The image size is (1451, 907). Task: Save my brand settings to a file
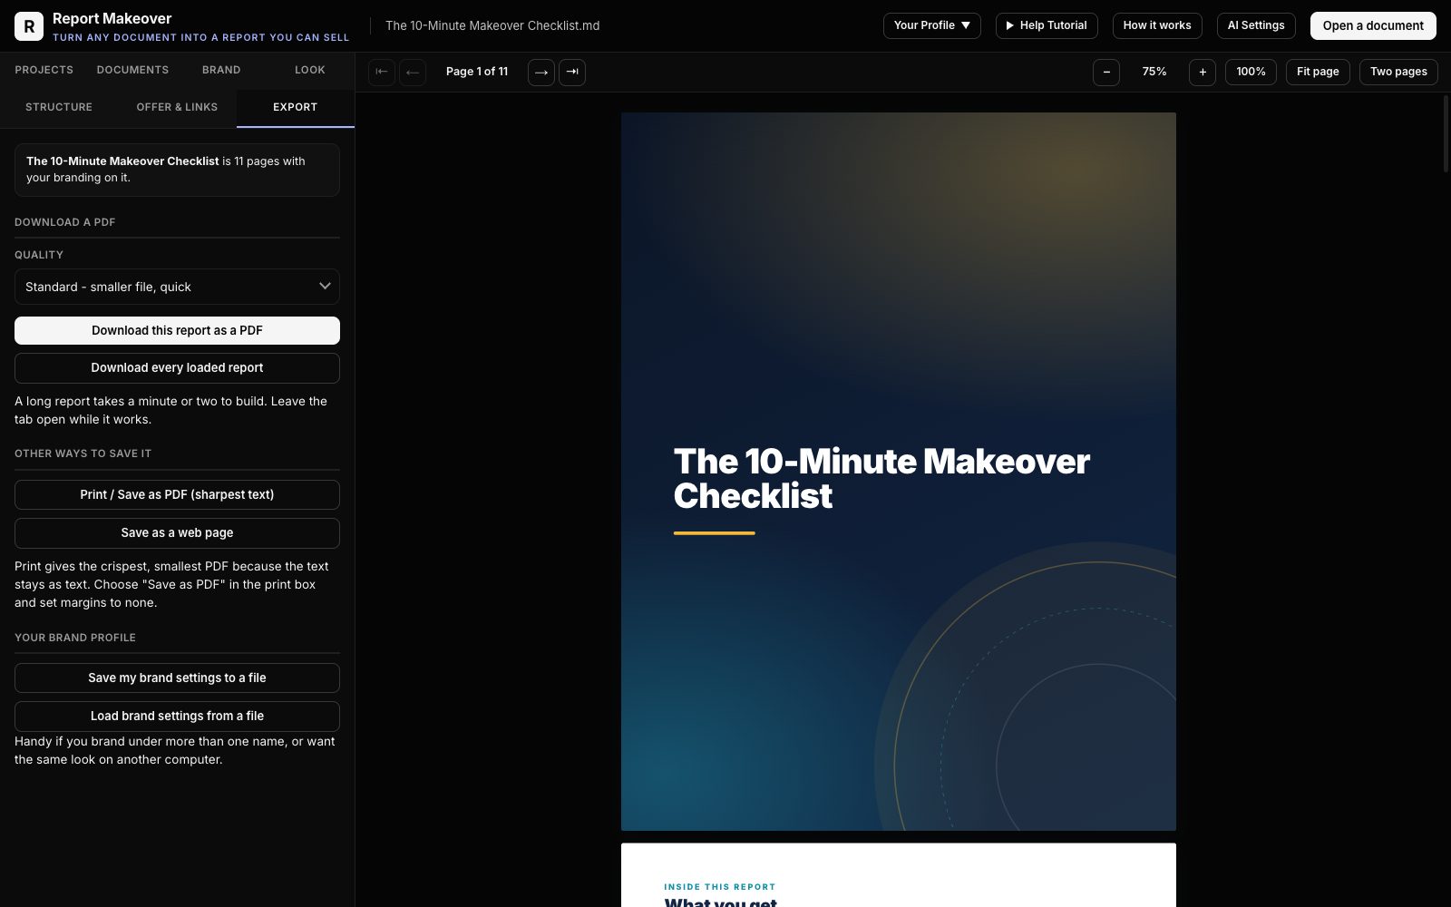click(177, 678)
